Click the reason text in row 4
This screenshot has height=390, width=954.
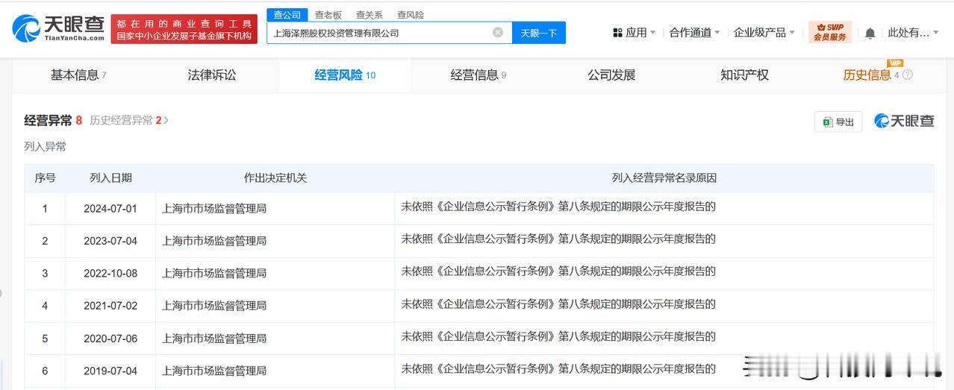[558, 303]
